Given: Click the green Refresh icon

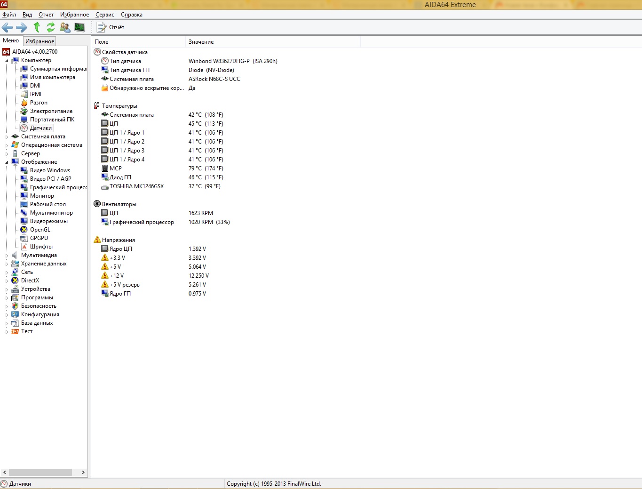Looking at the screenshot, I should tap(50, 27).
